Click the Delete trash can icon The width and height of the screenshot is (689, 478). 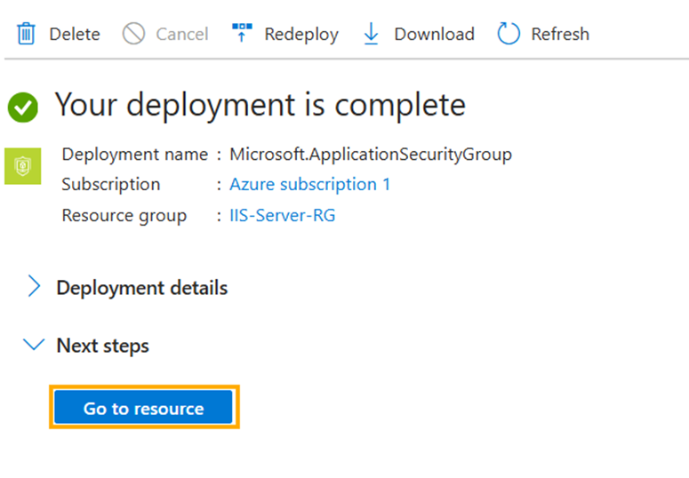tap(27, 35)
